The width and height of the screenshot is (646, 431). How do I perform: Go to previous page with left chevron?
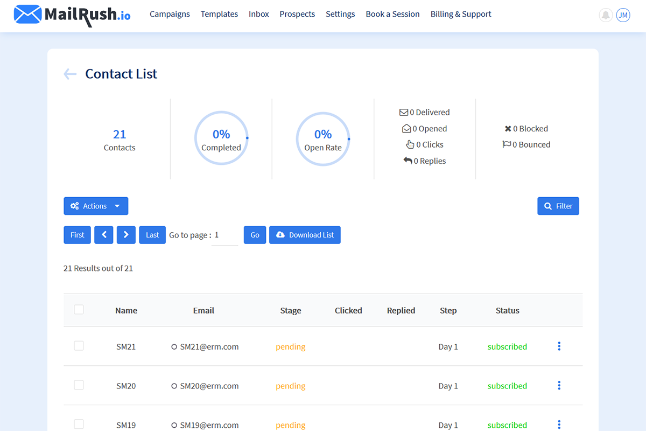coord(104,235)
